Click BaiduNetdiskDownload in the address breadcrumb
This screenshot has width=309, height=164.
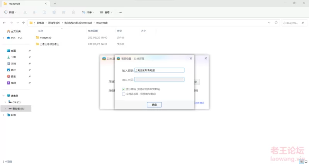pyautogui.click(x=78, y=23)
